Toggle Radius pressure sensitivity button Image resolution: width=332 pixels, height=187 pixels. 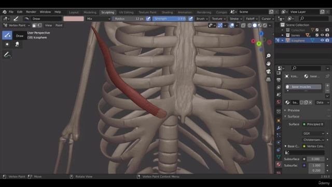pos(148,19)
